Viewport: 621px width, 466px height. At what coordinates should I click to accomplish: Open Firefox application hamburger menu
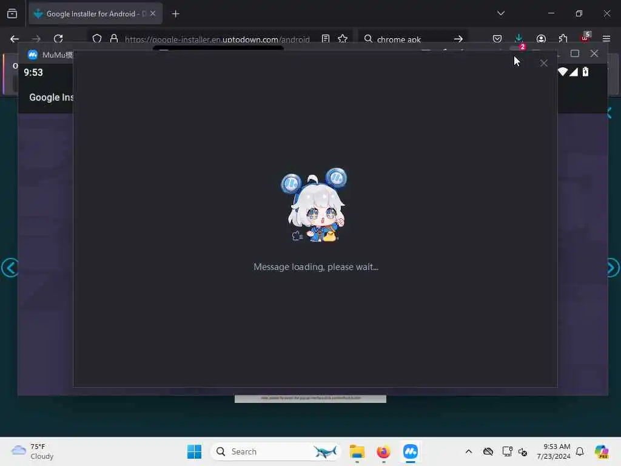606,39
